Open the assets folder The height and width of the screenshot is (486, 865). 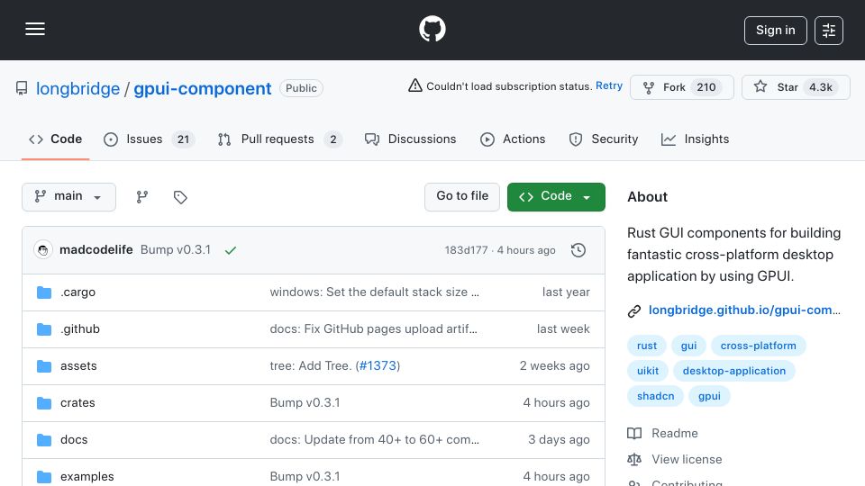coord(78,366)
